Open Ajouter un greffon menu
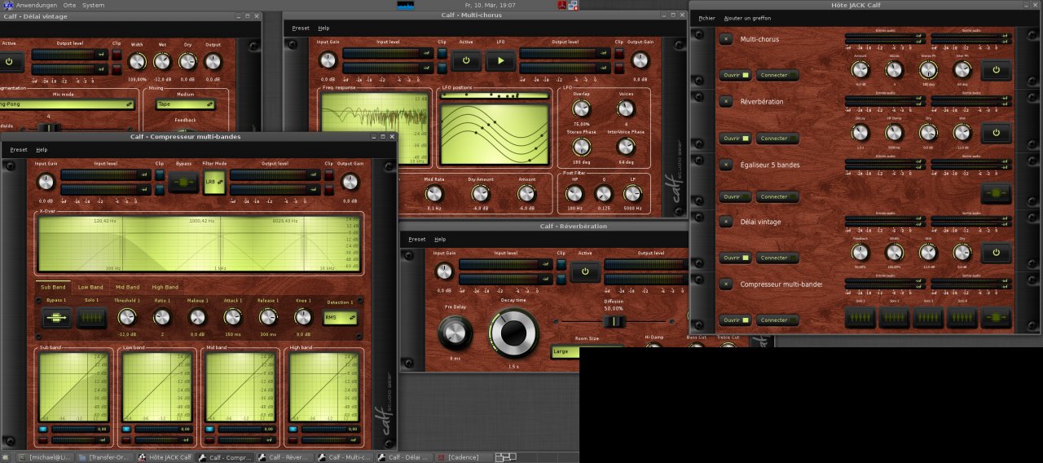The image size is (1043, 463). pos(747,17)
